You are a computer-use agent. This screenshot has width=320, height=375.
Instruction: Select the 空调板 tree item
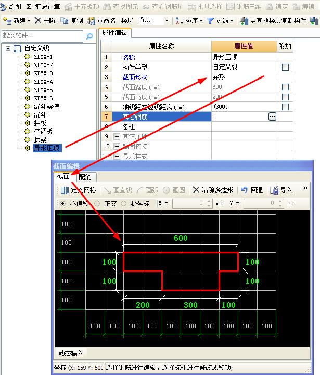pyautogui.click(x=43, y=131)
